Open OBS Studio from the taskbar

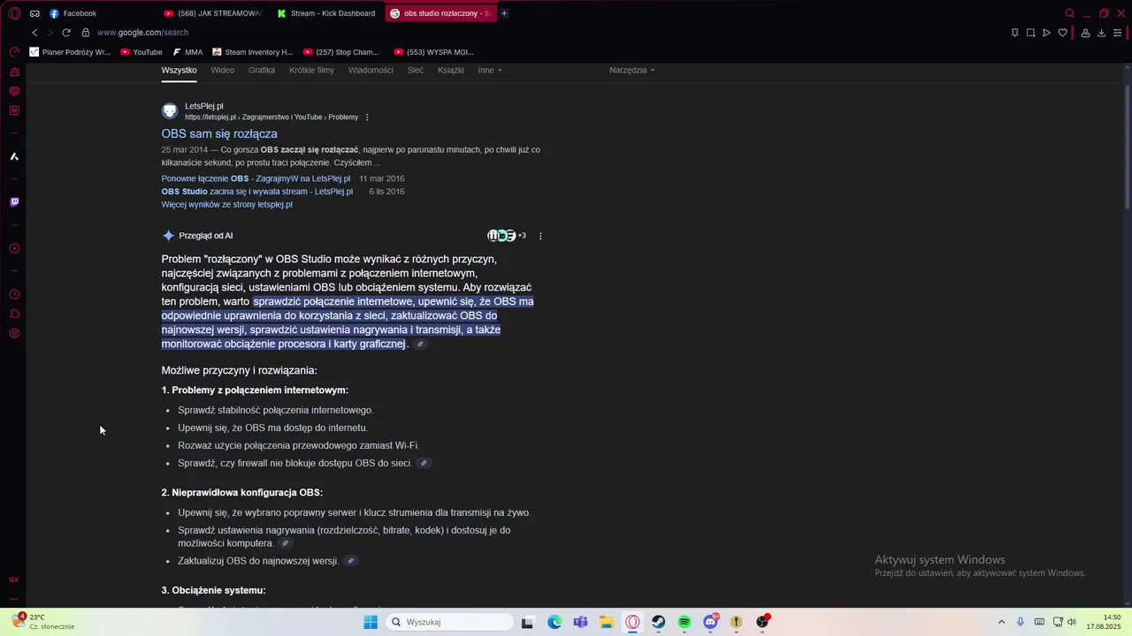coord(762,622)
